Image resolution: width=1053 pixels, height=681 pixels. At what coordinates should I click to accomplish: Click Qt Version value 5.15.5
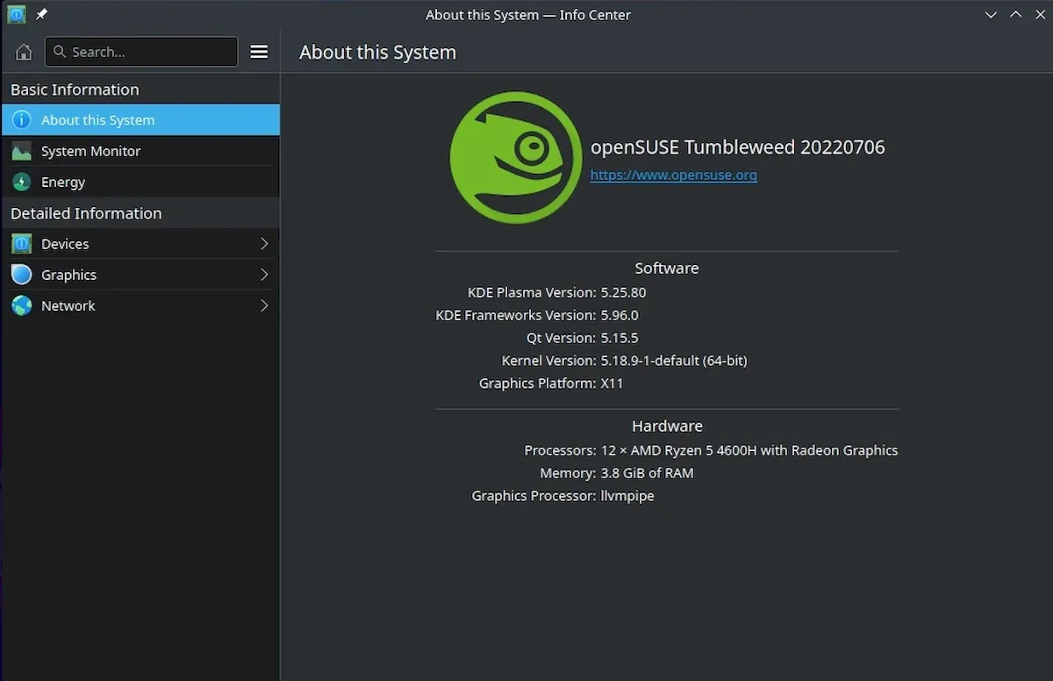(620, 338)
